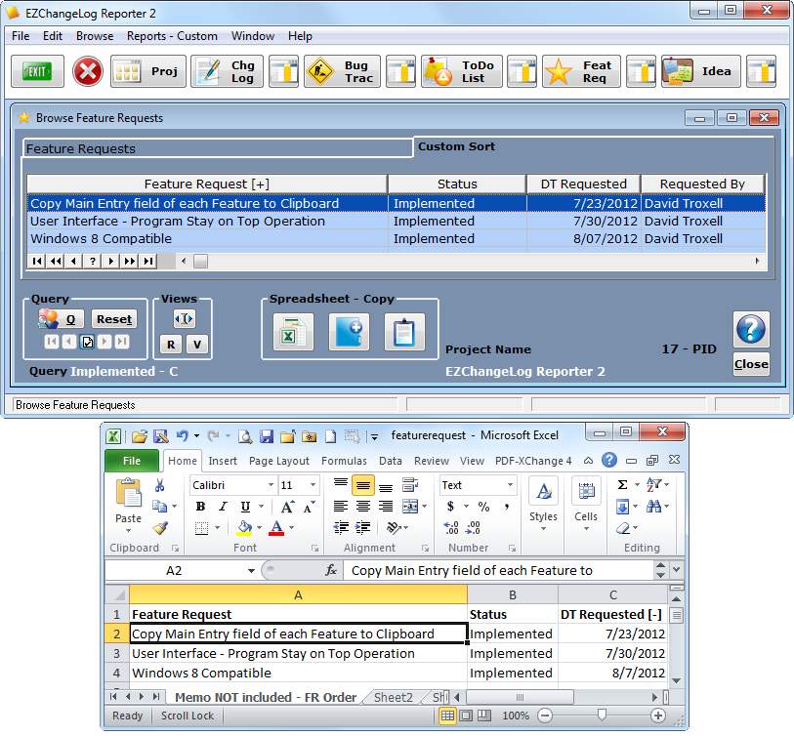
Task: Click the Save floppy icon in Excel
Action: pos(267,436)
